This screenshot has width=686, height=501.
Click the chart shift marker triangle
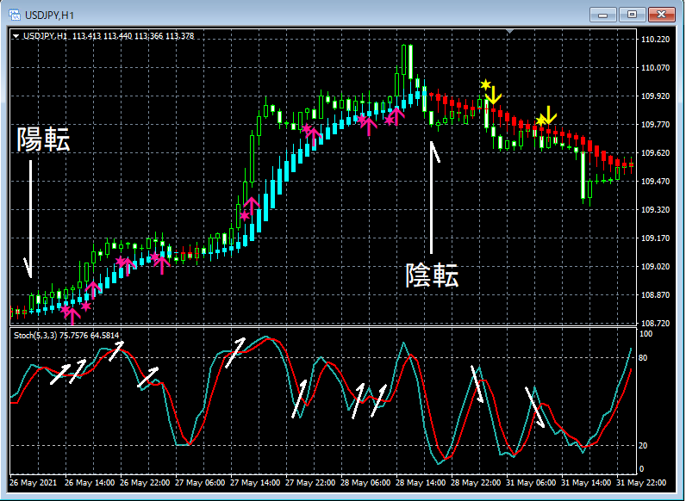click(509, 32)
